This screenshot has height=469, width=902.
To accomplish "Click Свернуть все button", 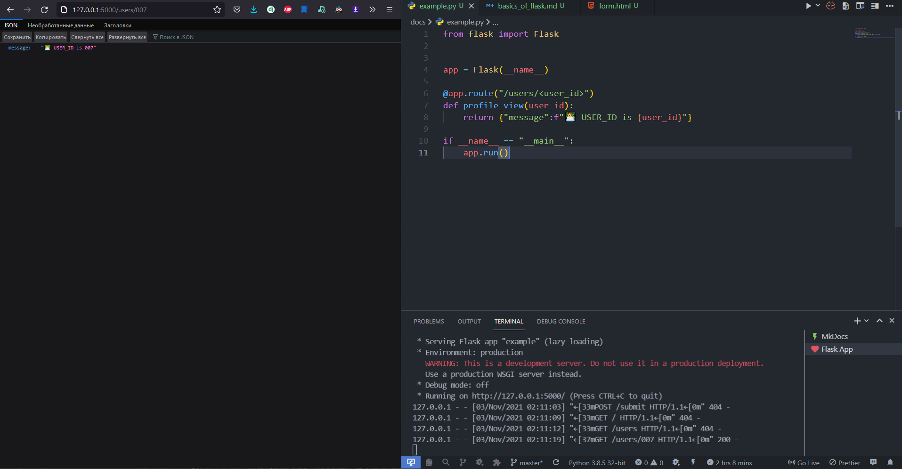I will pos(87,37).
